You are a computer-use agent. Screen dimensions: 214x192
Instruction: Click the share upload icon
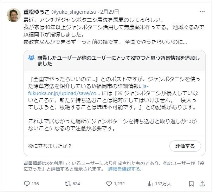(x=202, y=183)
